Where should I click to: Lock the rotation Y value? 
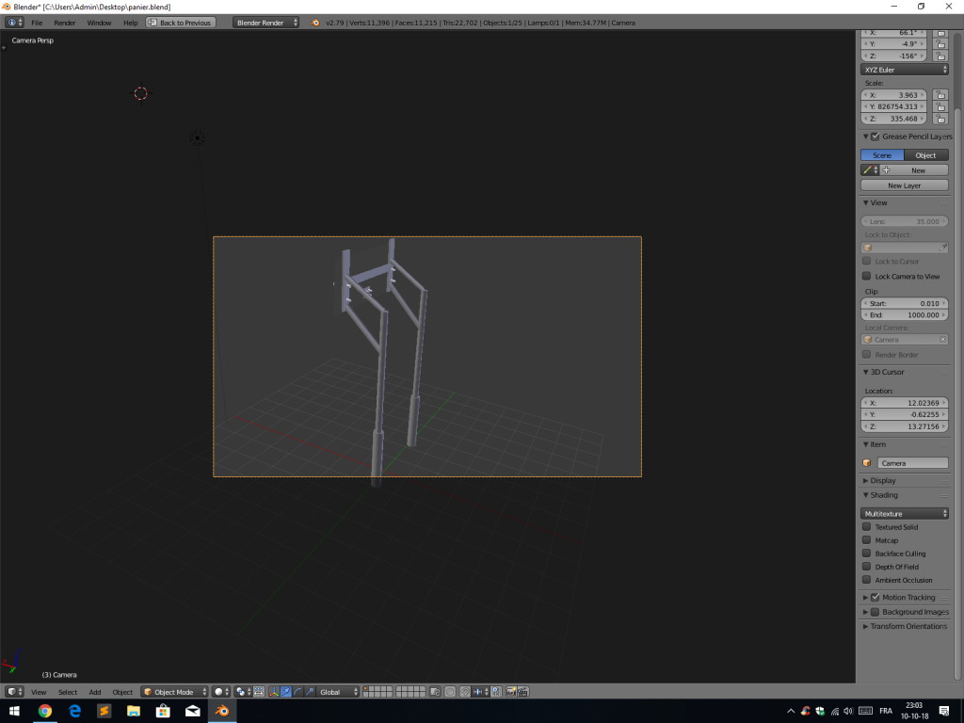[940, 44]
